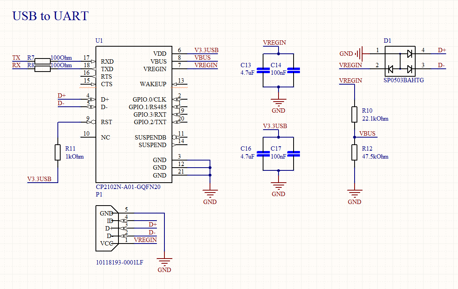
Task: Click the USB to UART title text
Action: (x=50, y=16)
